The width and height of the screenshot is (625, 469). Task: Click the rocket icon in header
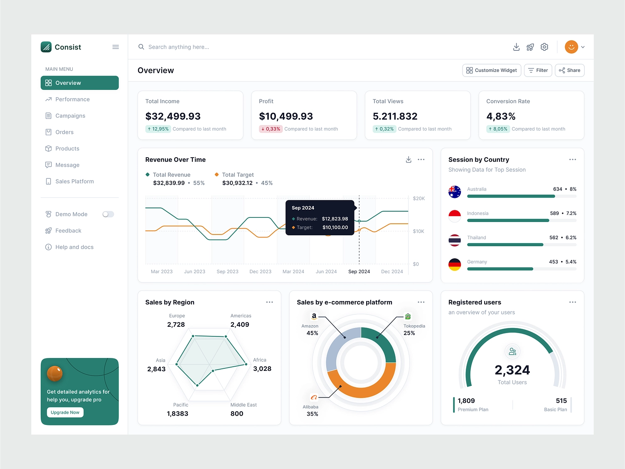pyautogui.click(x=530, y=47)
